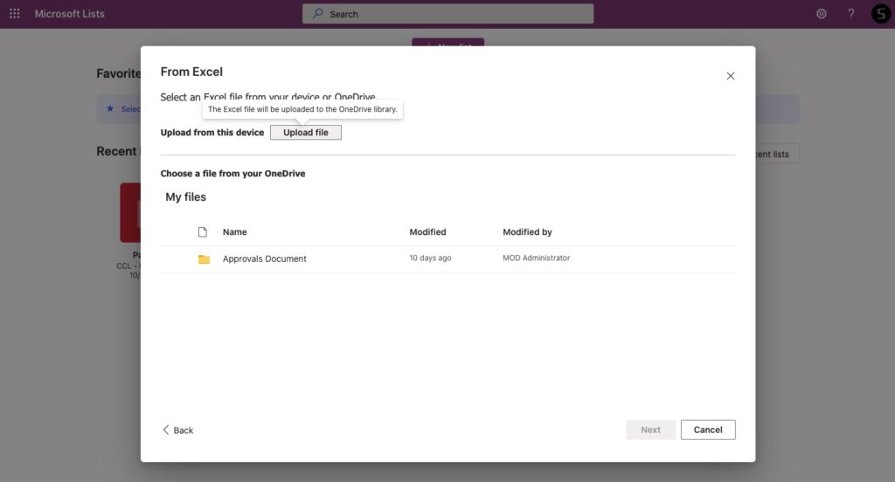
Task: Click the favorites star icon behind dialog
Action: click(x=110, y=108)
